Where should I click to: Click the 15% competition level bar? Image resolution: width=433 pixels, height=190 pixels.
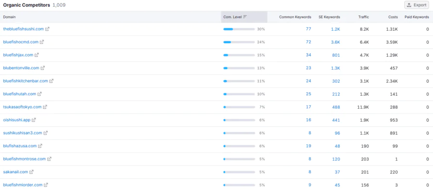[239, 55]
